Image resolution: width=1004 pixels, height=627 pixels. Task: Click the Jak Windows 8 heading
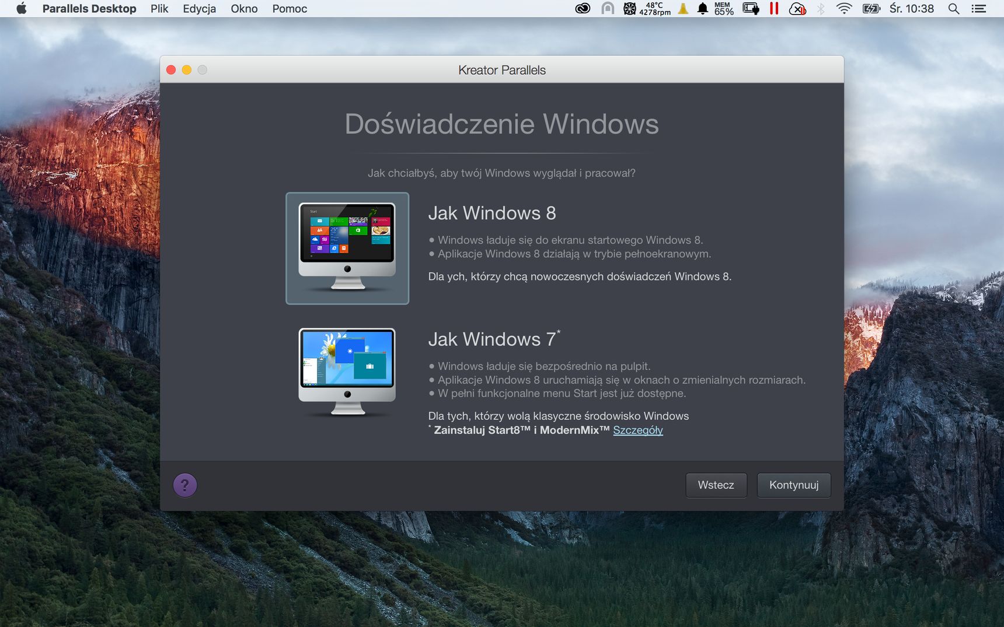tap(492, 213)
